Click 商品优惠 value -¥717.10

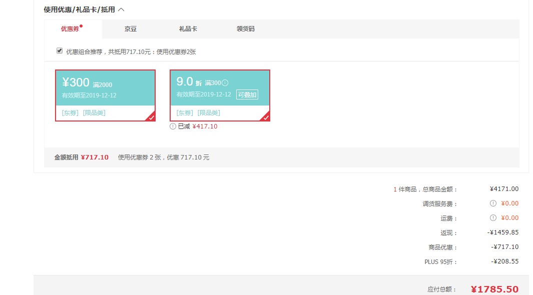point(505,247)
